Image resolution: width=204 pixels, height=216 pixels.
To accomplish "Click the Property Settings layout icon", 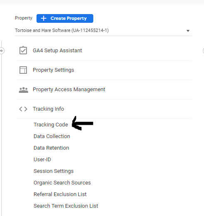I will click(x=23, y=70).
